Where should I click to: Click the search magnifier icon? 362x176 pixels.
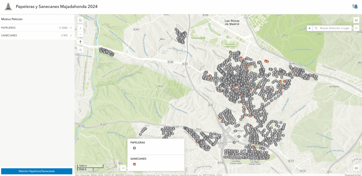[x=316, y=28]
